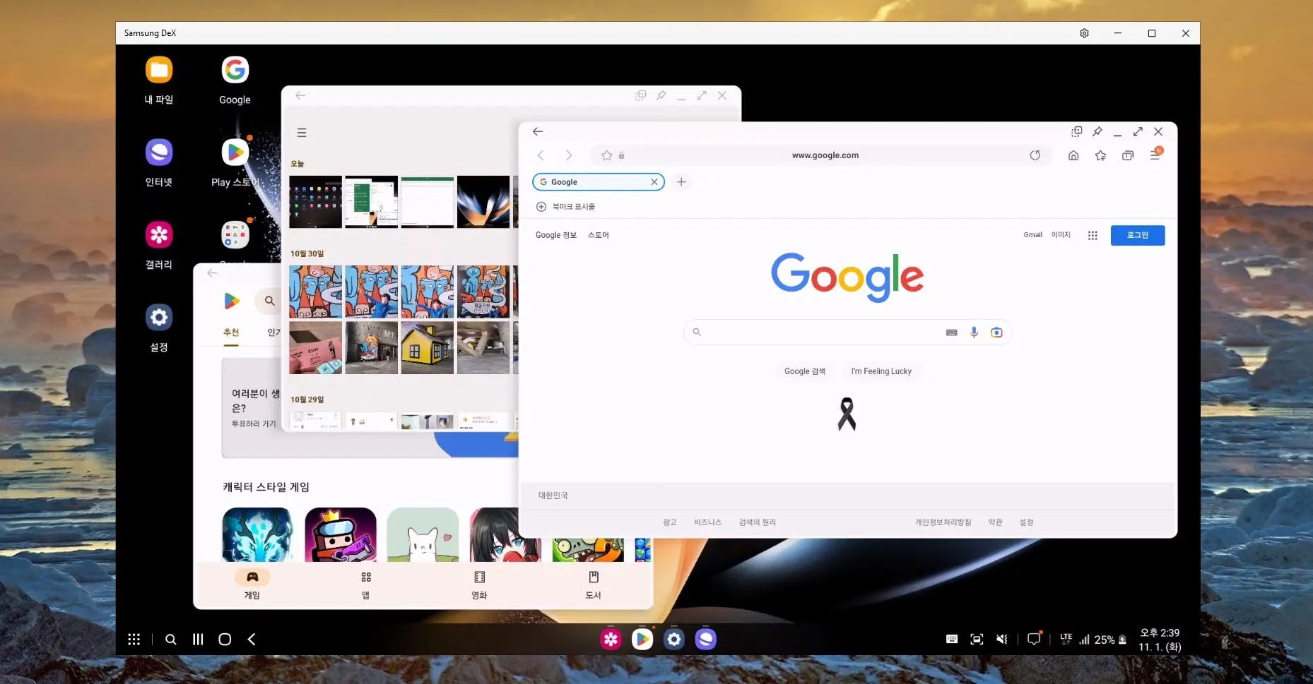Start voice search with the microphone
This screenshot has width=1313, height=684.
[974, 332]
